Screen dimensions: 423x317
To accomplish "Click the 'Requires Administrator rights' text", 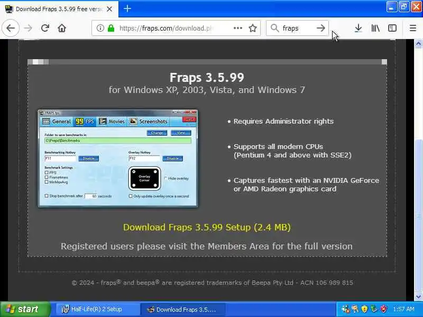I will [283, 122].
